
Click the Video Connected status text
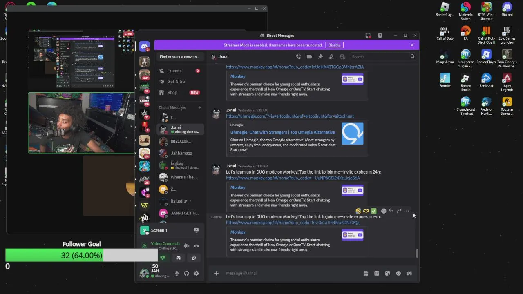(165, 244)
